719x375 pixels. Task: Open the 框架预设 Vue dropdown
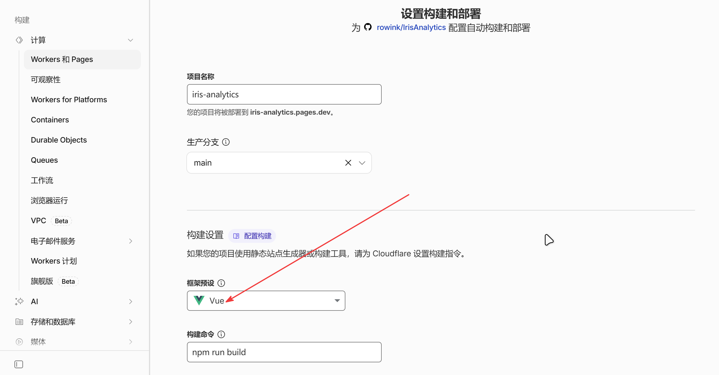[x=266, y=301]
